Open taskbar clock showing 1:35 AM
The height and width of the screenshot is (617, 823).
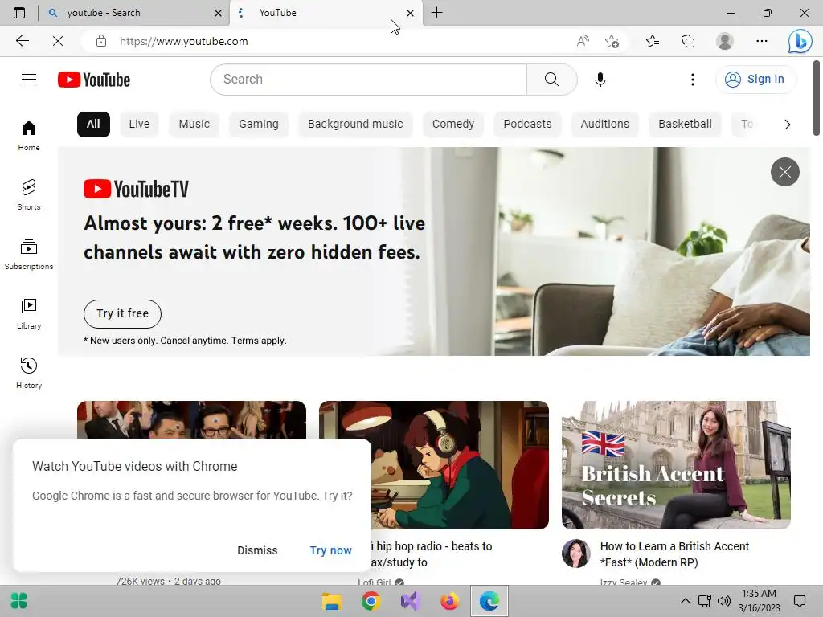759,601
